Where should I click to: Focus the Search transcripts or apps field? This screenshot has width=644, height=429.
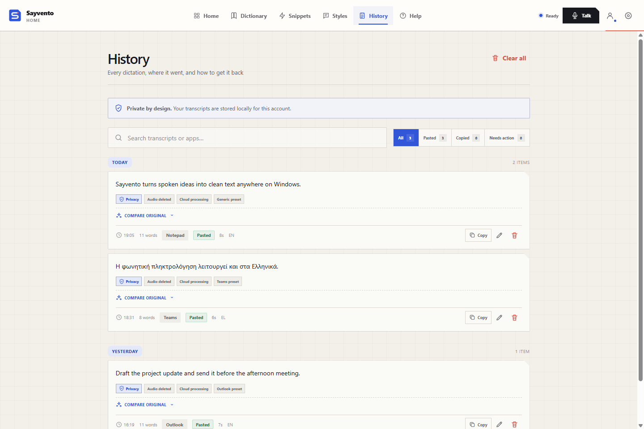[247, 138]
